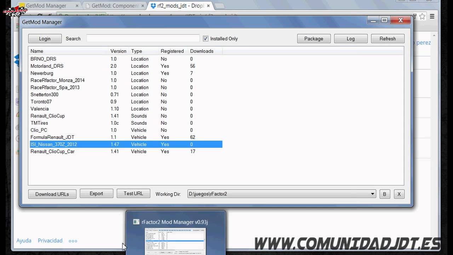The height and width of the screenshot is (255, 453).
Task: Close the GetMod Manager window
Action: (x=401, y=21)
